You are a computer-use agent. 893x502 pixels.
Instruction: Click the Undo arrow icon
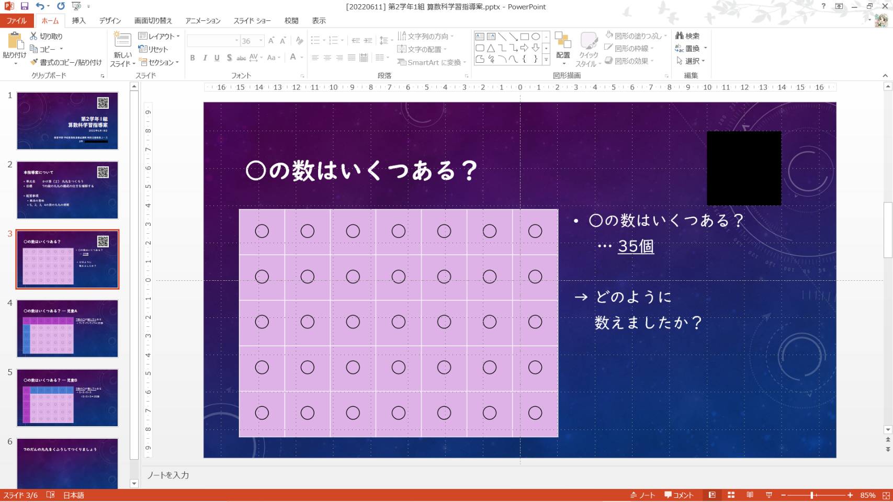[x=40, y=6]
